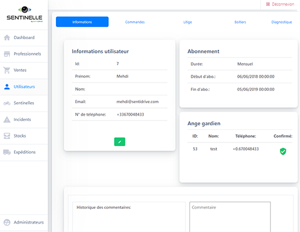Viewport: 300px width, 232px height.
Task: Click the Historique des commentaires panel
Action: [x=129, y=217]
